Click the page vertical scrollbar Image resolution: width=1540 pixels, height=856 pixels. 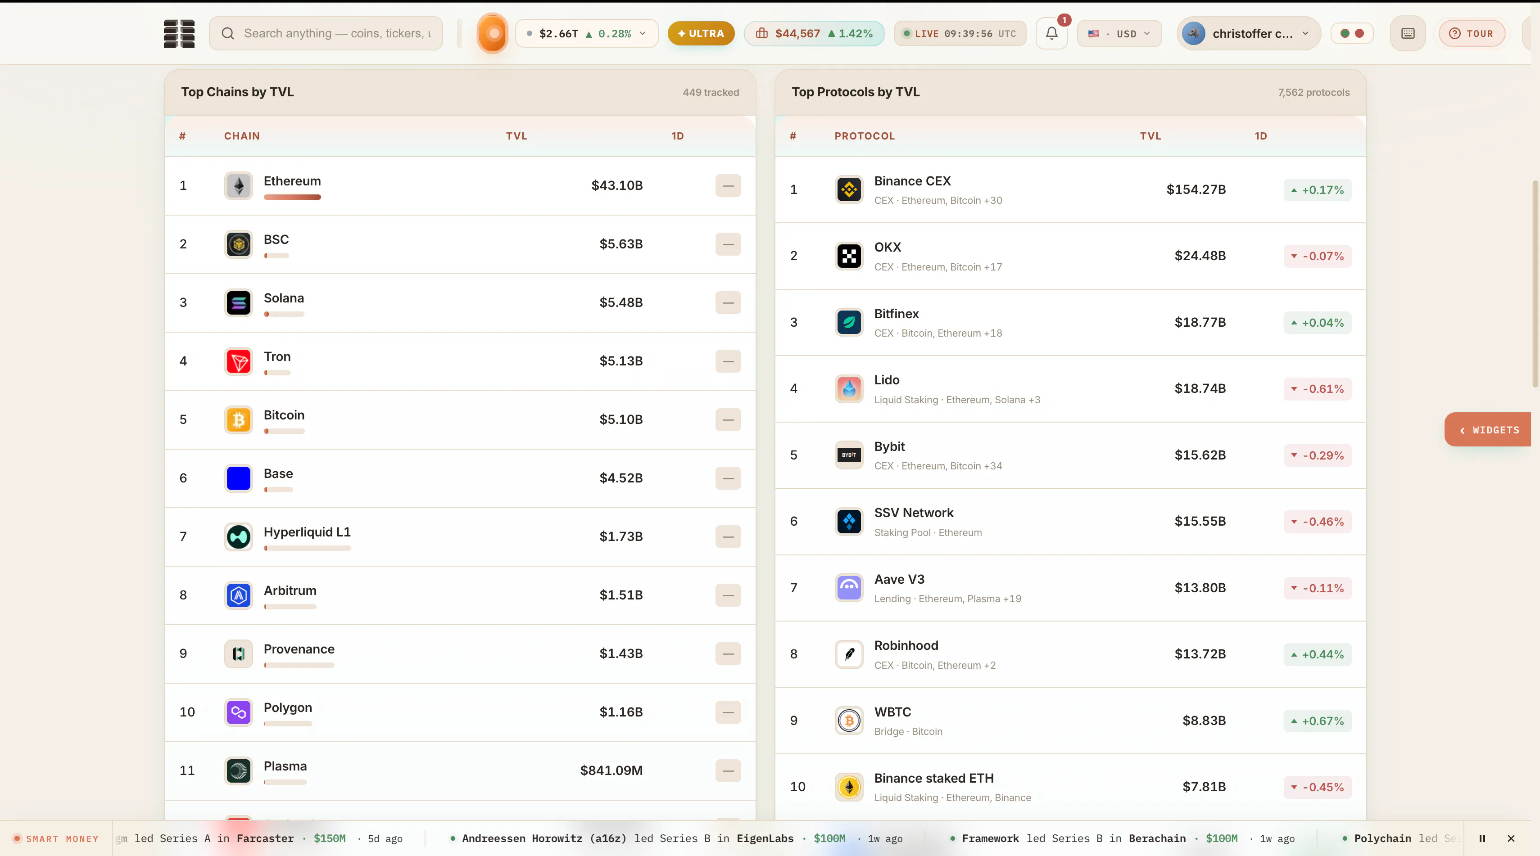click(x=1535, y=284)
